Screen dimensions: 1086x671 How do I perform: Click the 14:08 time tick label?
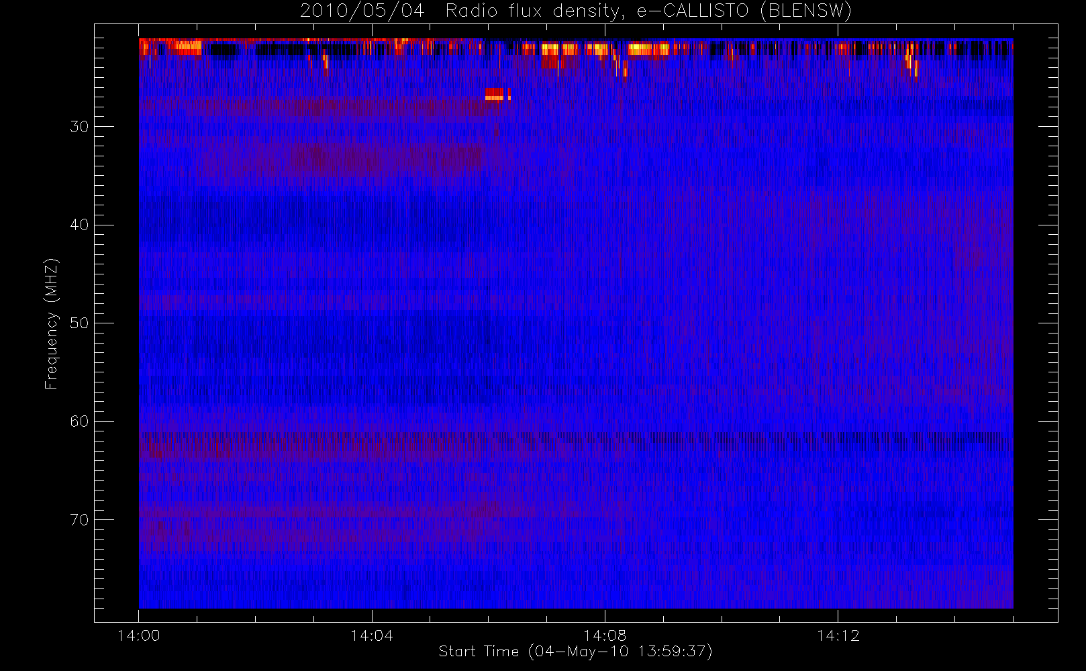(604, 635)
